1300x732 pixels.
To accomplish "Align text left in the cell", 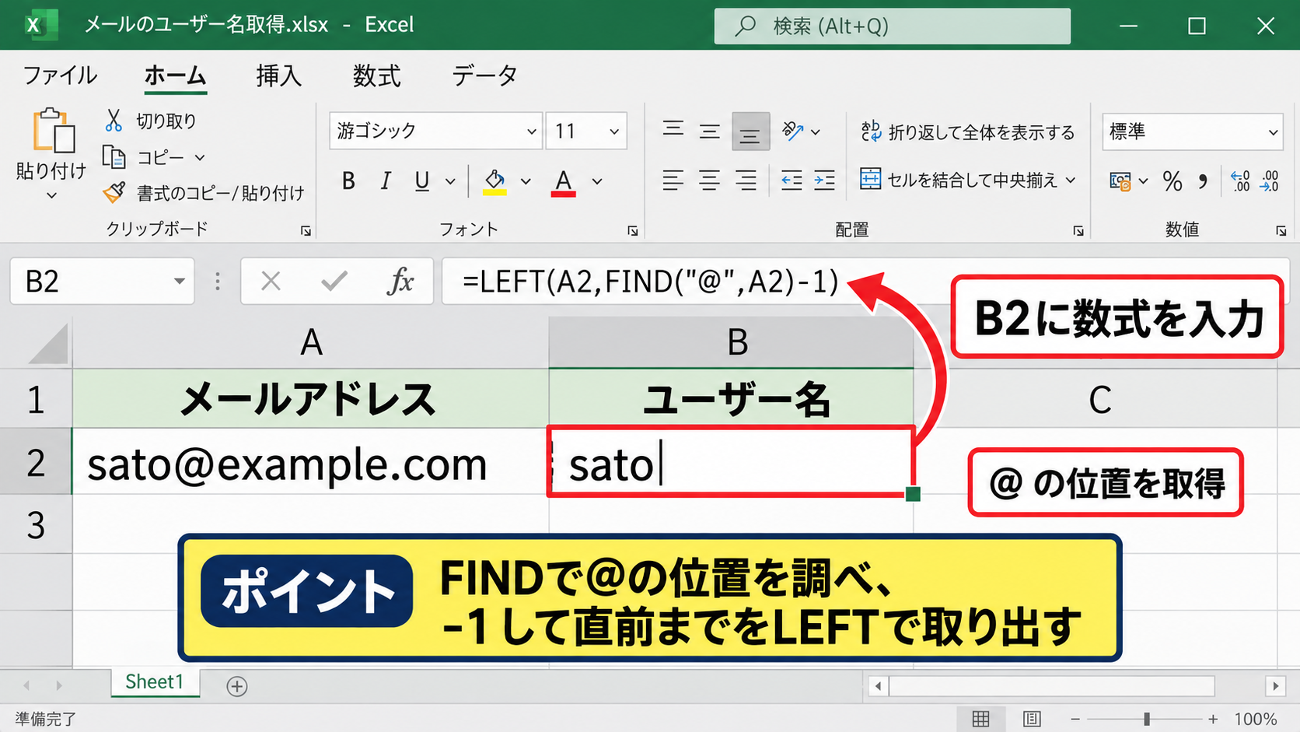I will (673, 180).
